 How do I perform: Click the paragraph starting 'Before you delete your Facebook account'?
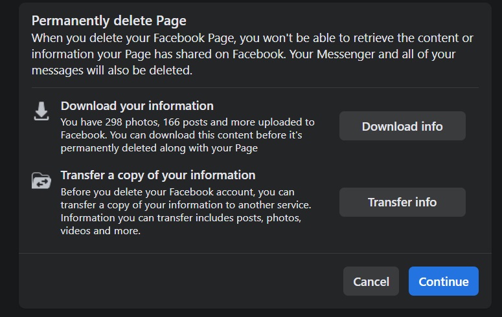point(186,211)
